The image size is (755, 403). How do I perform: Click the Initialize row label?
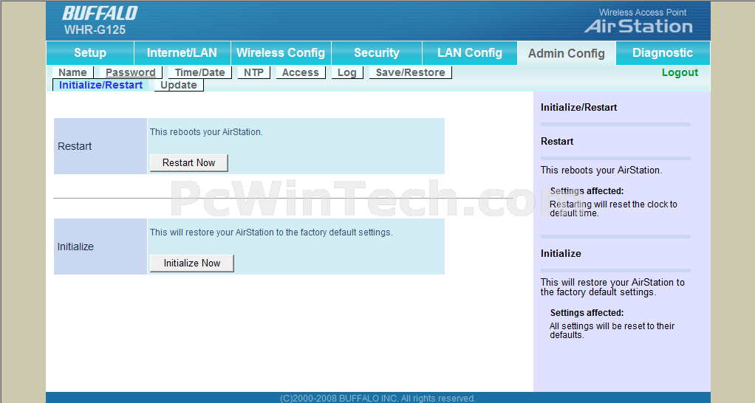(75, 247)
